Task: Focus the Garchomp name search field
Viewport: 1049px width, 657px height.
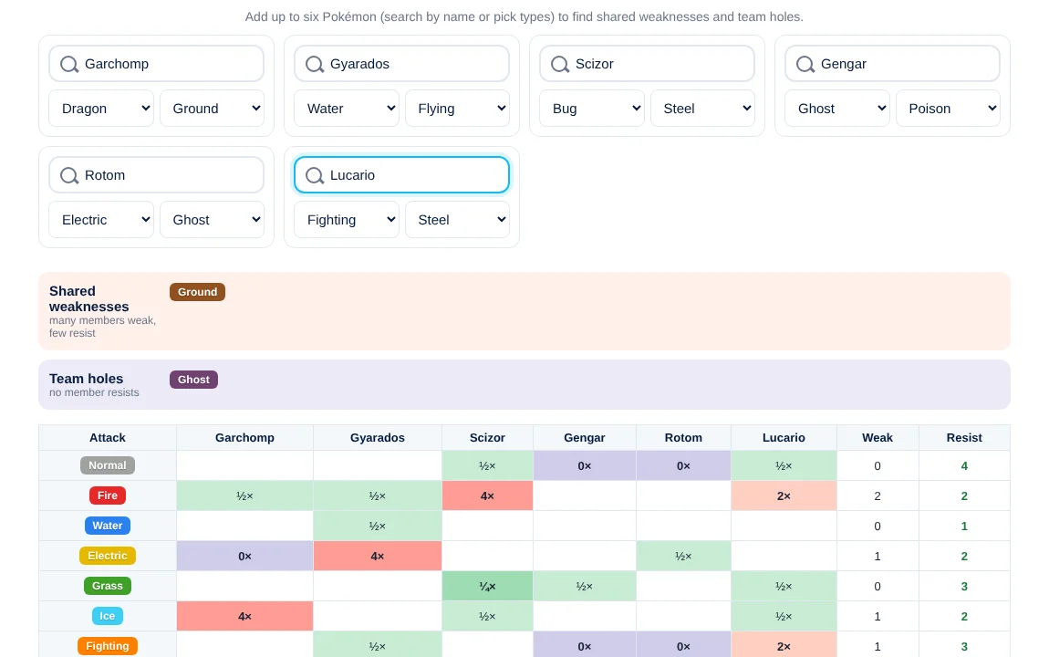Action: (x=157, y=64)
